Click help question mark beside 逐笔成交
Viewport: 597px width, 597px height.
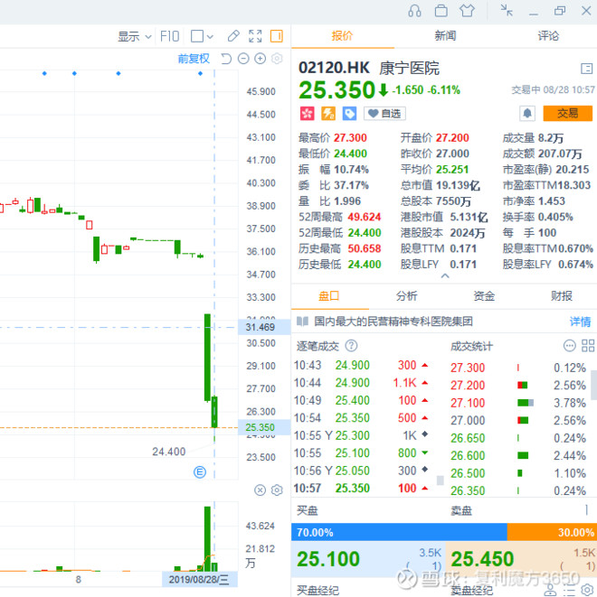tap(351, 346)
